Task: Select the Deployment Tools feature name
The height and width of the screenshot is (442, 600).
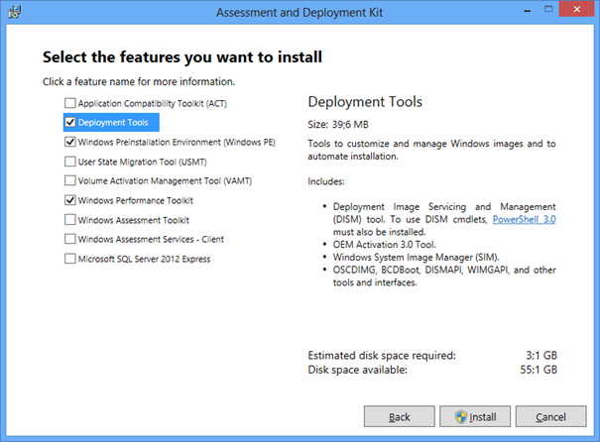Action: pos(113,122)
